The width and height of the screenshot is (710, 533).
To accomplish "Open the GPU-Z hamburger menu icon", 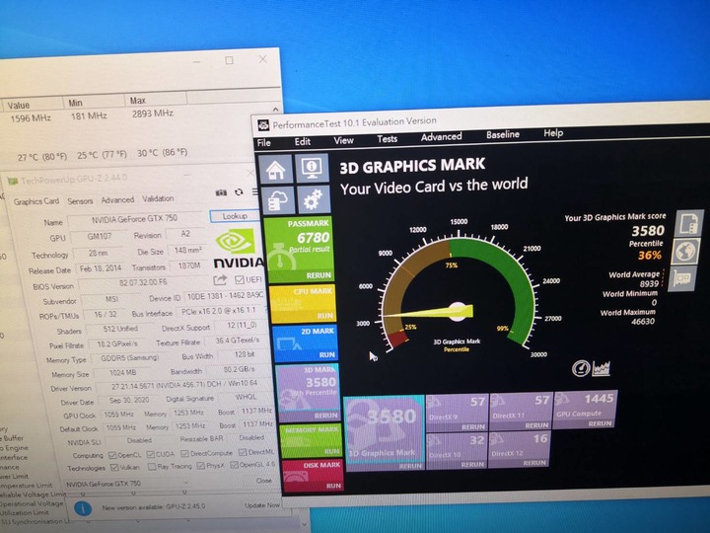I will pos(255,191).
